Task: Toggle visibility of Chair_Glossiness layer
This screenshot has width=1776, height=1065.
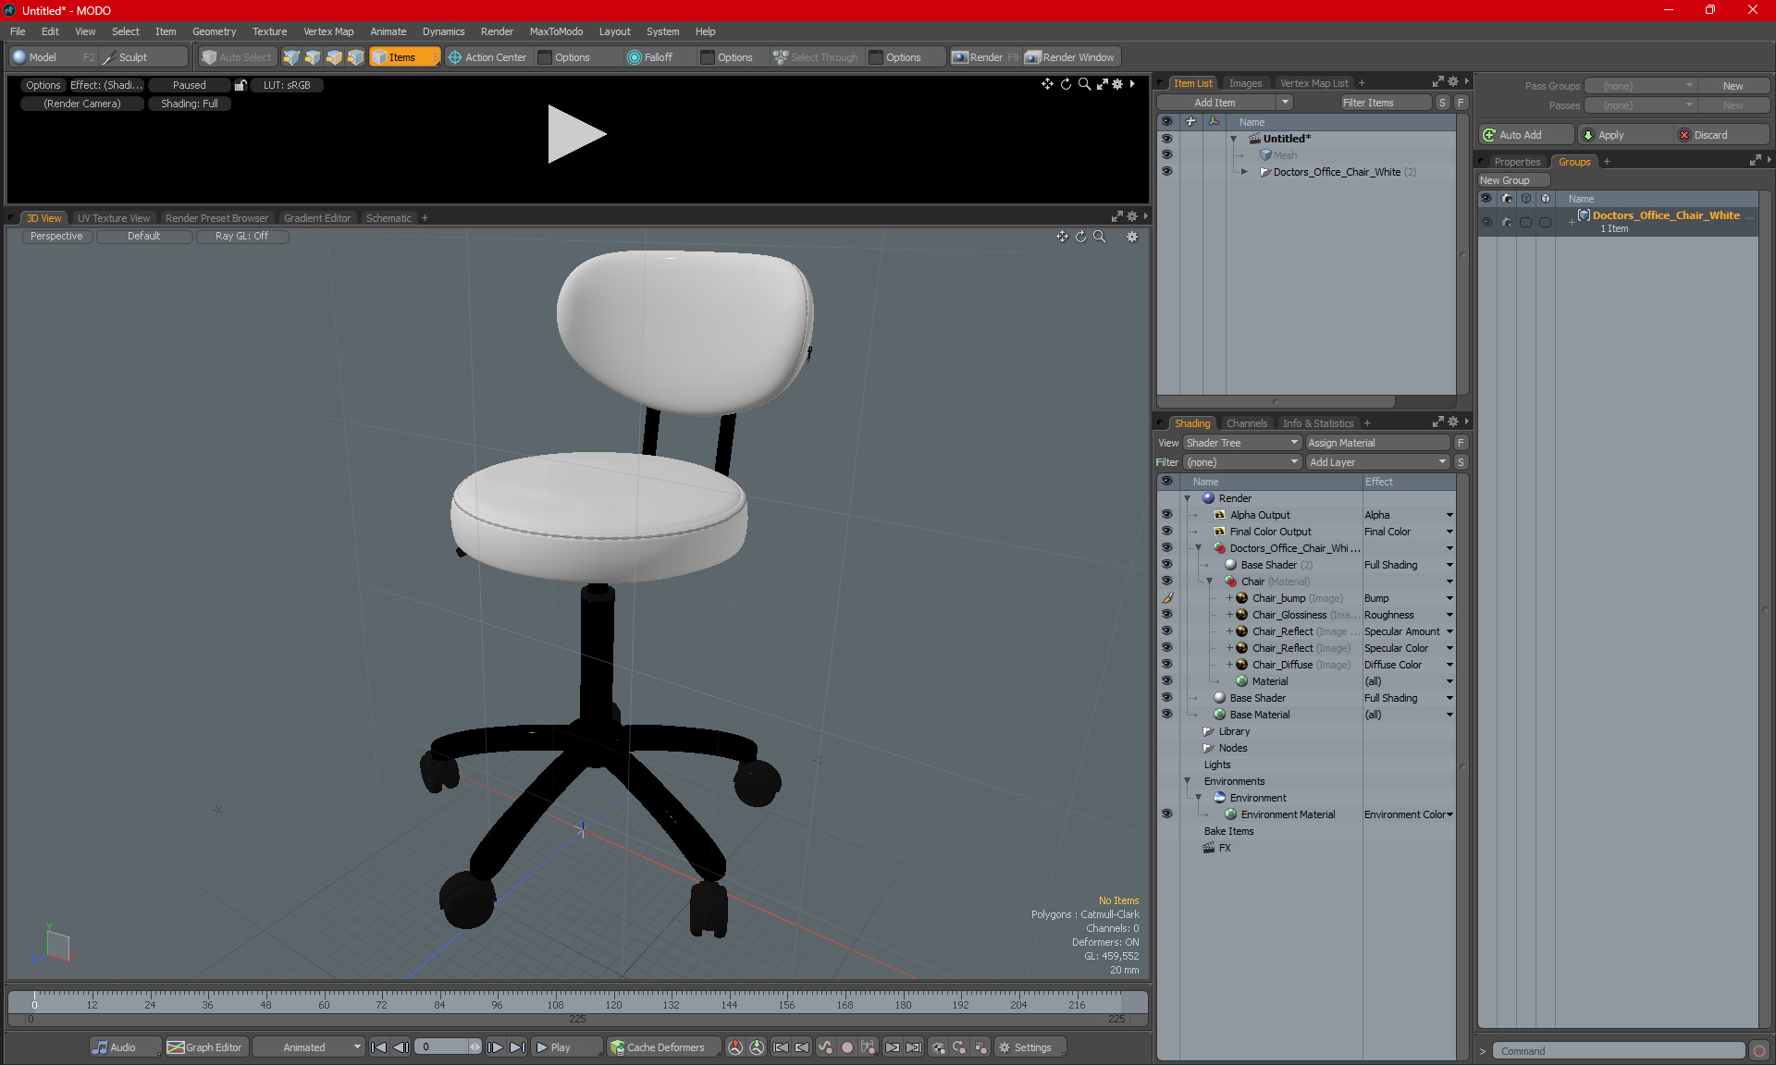Action: click(1166, 615)
